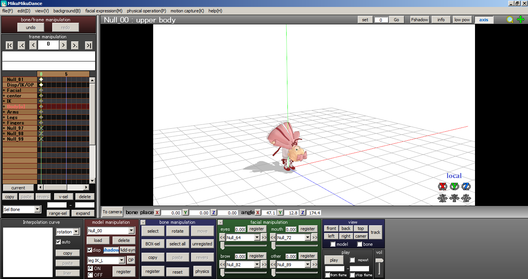Click the mouth morph slider handle
The image size is (528, 279).
273,246
